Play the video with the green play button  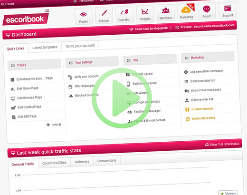[x=122, y=98]
